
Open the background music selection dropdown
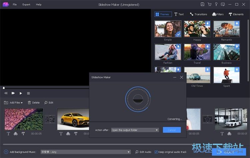(86, 152)
